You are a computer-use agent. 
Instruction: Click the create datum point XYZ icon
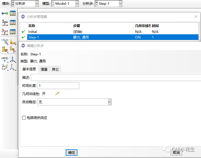point(5,59)
